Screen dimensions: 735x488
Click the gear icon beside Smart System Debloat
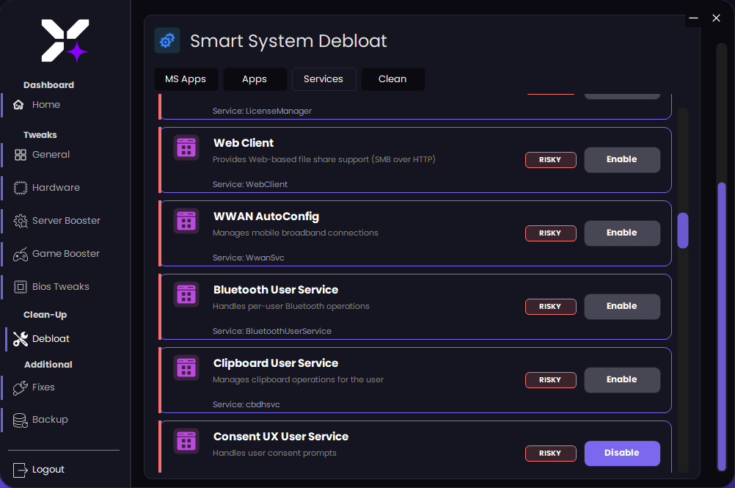(x=167, y=41)
